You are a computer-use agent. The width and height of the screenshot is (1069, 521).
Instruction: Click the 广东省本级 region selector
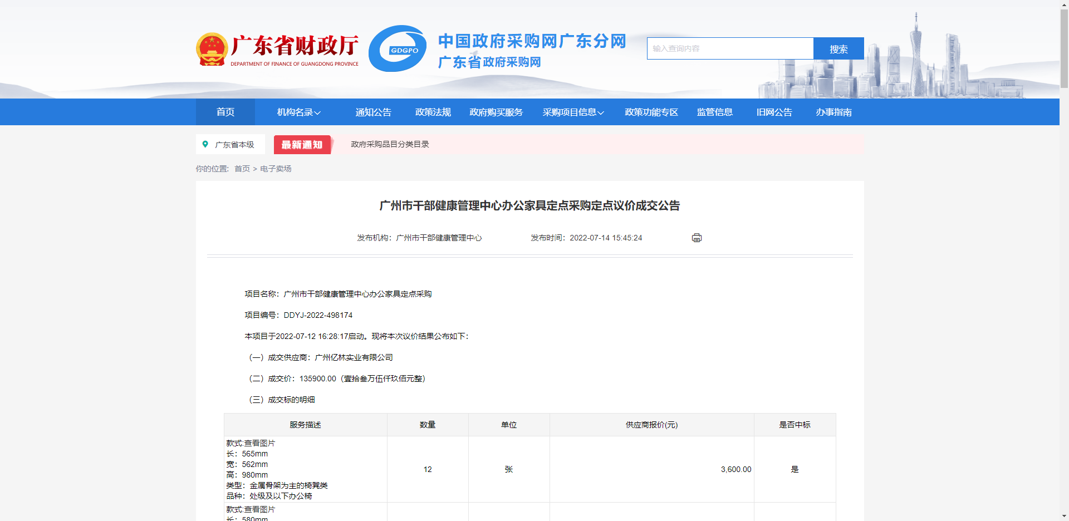[231, 144]
